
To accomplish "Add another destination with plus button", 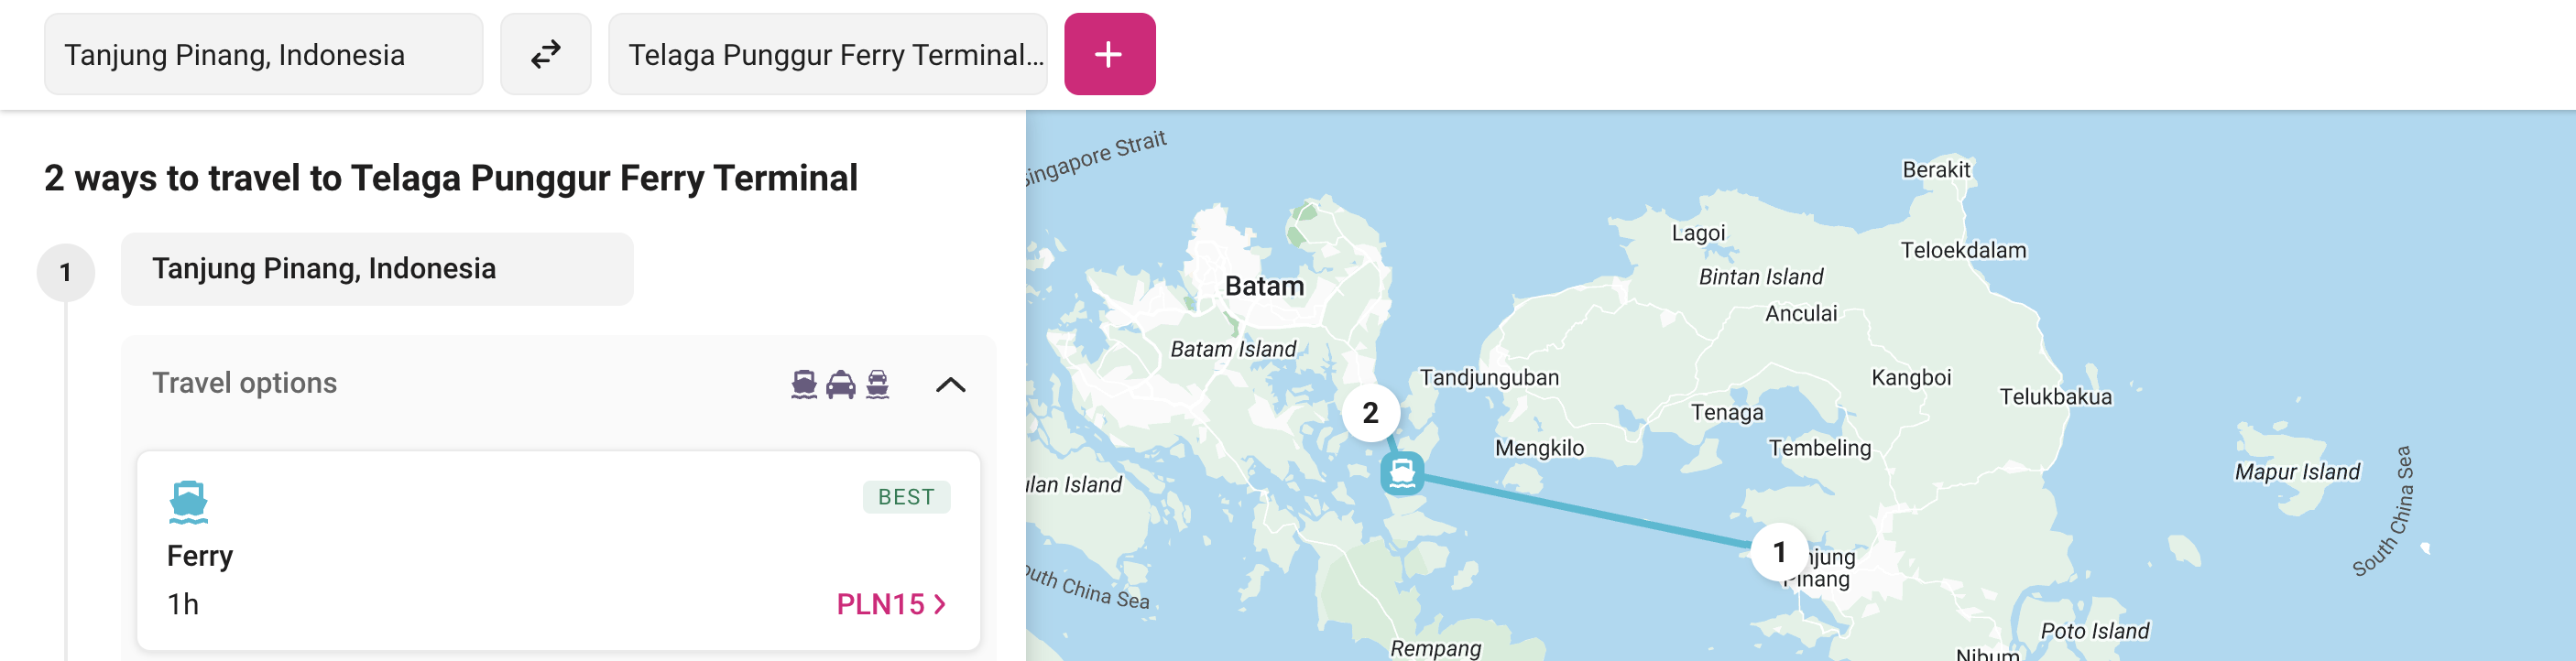I will (x=1109, y=54).
